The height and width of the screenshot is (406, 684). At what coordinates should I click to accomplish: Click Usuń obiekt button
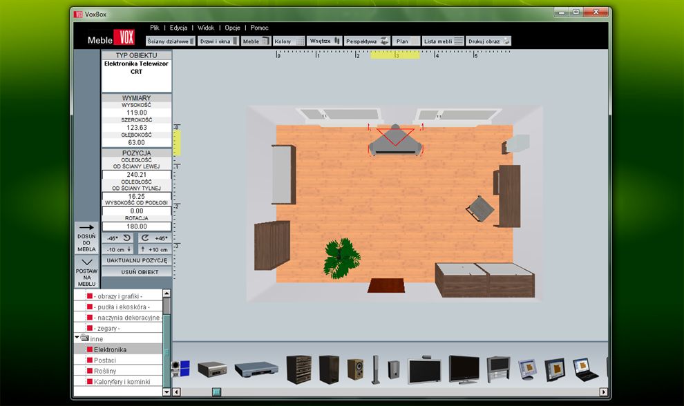click(136, 272)
